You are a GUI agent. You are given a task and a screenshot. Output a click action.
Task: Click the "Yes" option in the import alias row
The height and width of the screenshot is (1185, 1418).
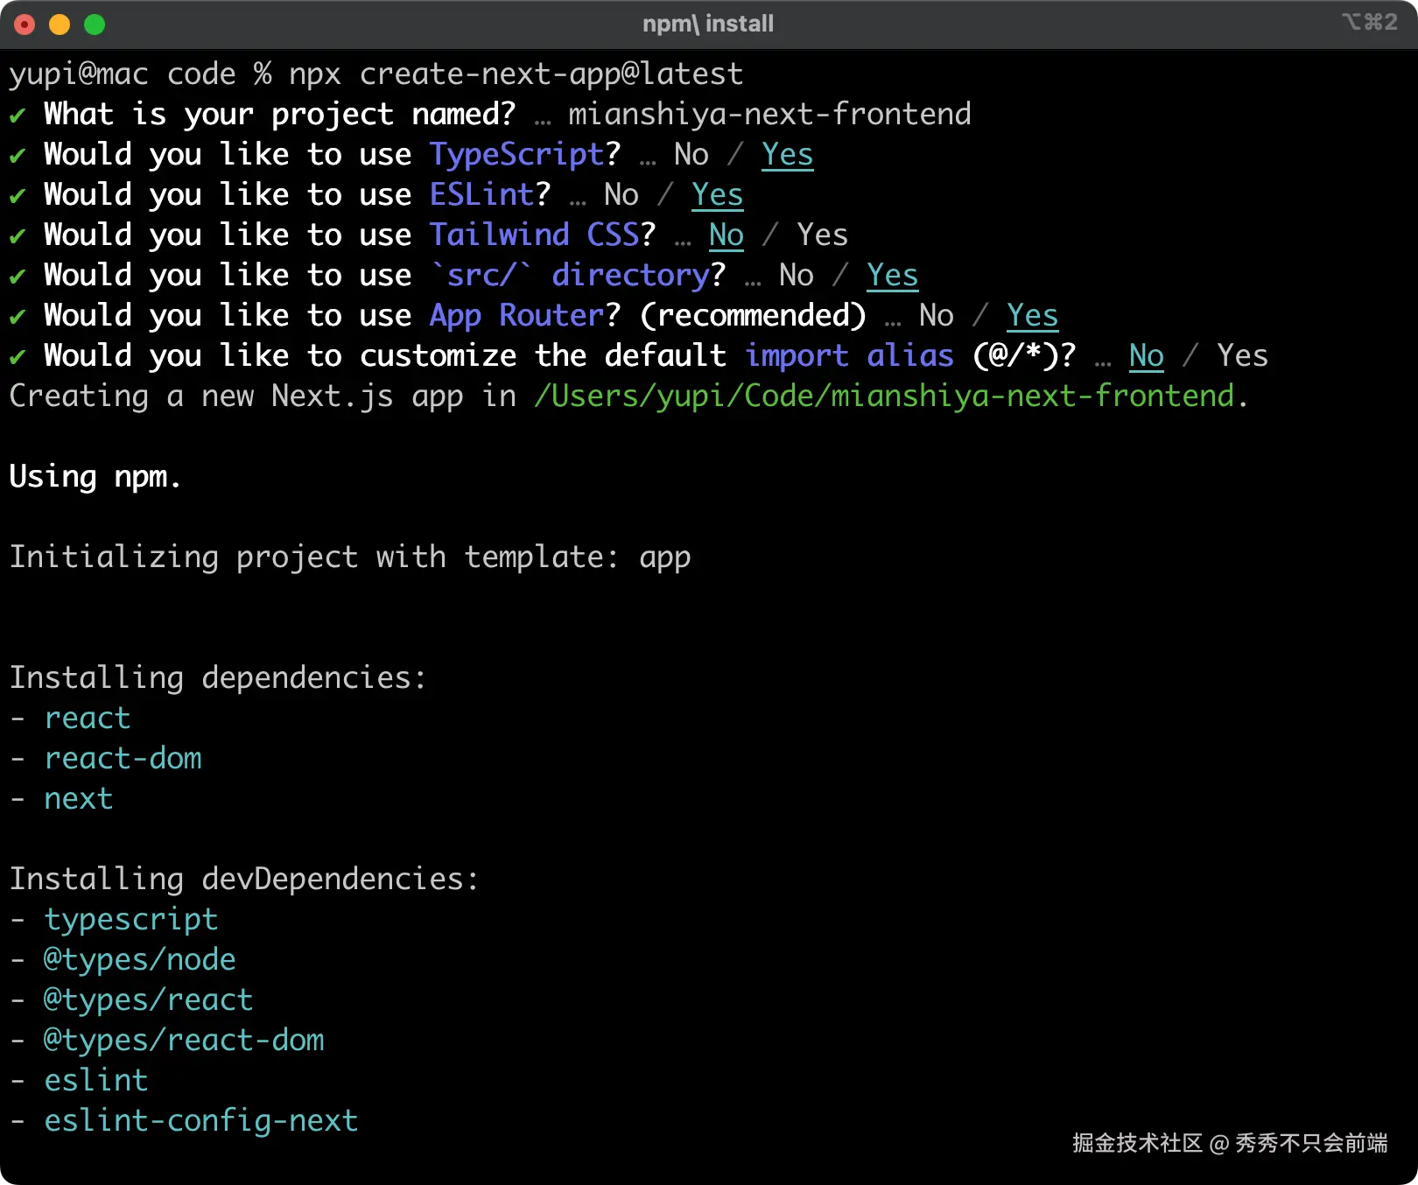click(1243, 356)
